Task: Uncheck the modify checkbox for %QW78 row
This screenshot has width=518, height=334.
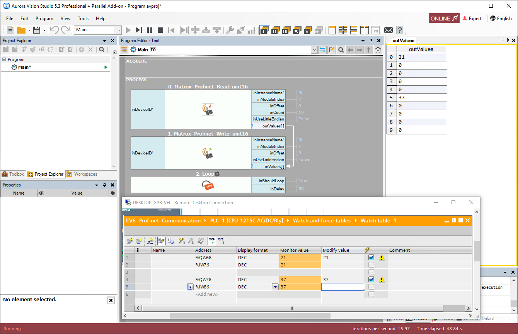Action: 371,280
